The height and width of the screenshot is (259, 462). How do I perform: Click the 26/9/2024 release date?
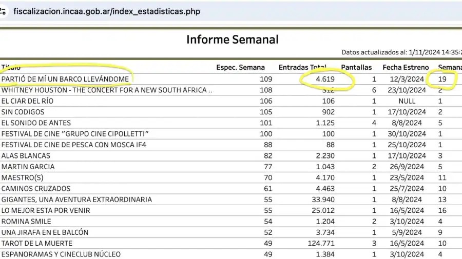(407, 167)
